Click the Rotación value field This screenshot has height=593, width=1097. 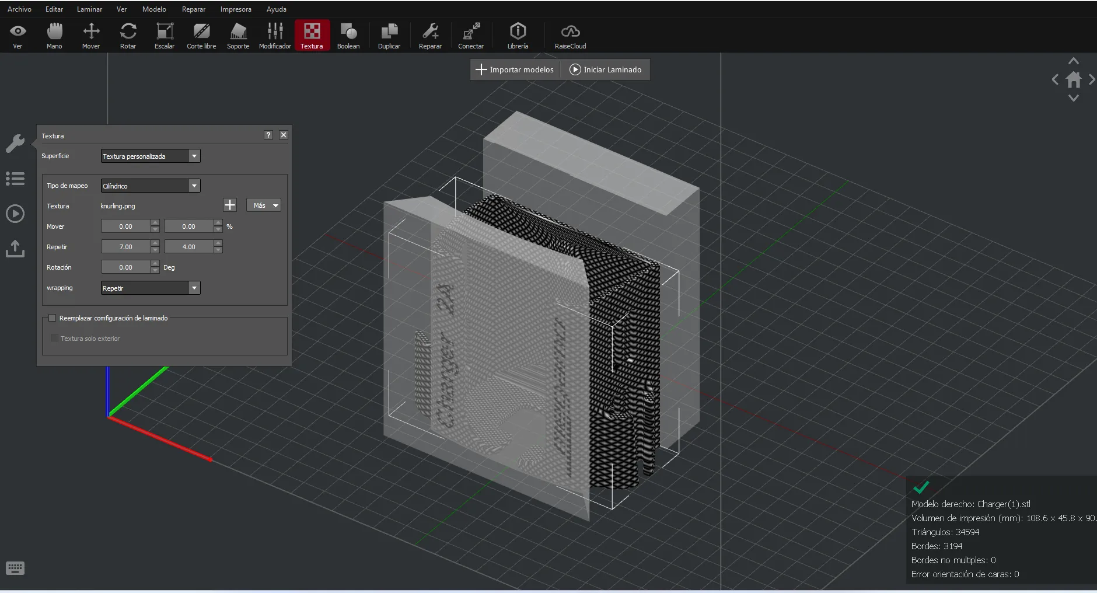pos(125,267)
